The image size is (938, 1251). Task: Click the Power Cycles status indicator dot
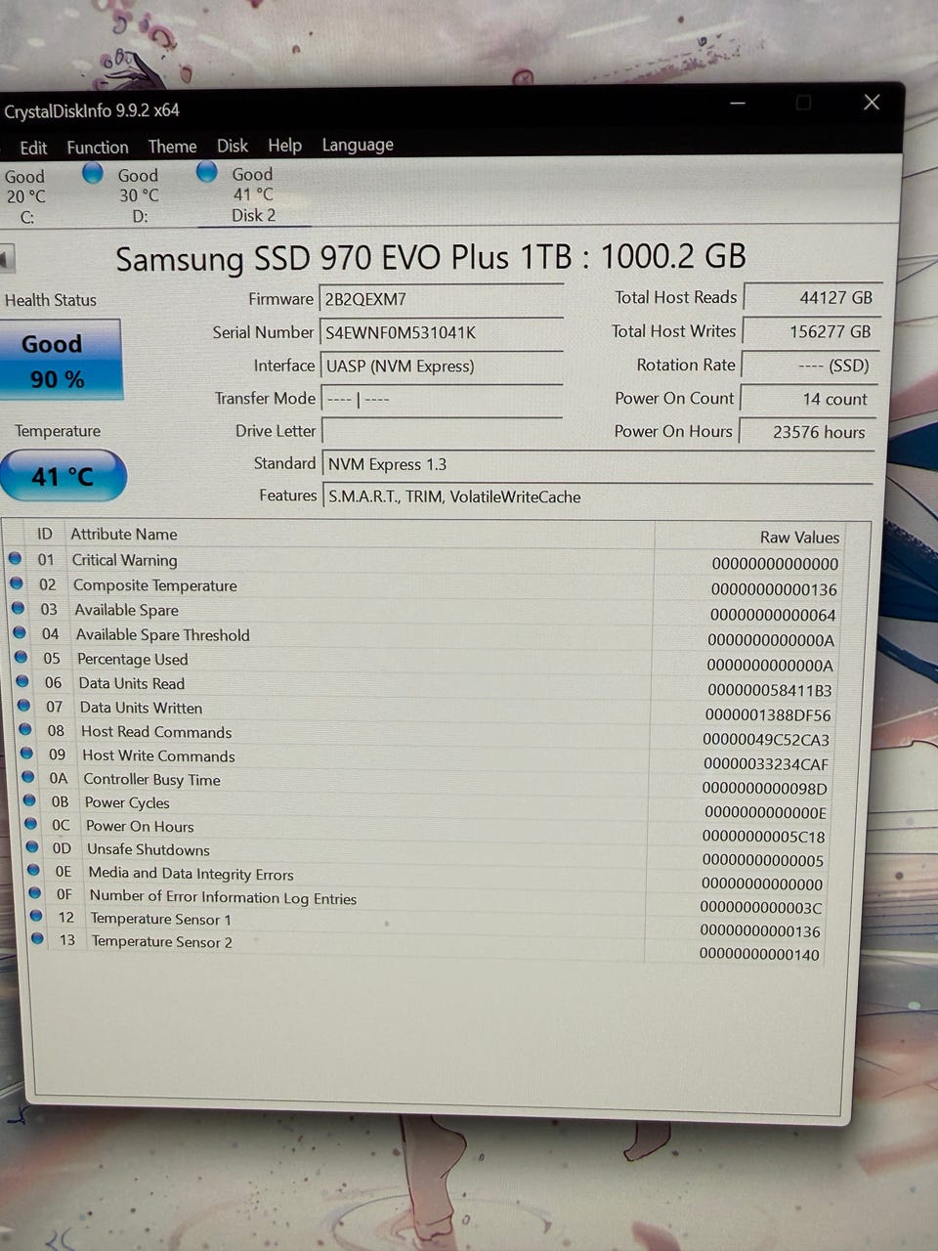[29, 801]
